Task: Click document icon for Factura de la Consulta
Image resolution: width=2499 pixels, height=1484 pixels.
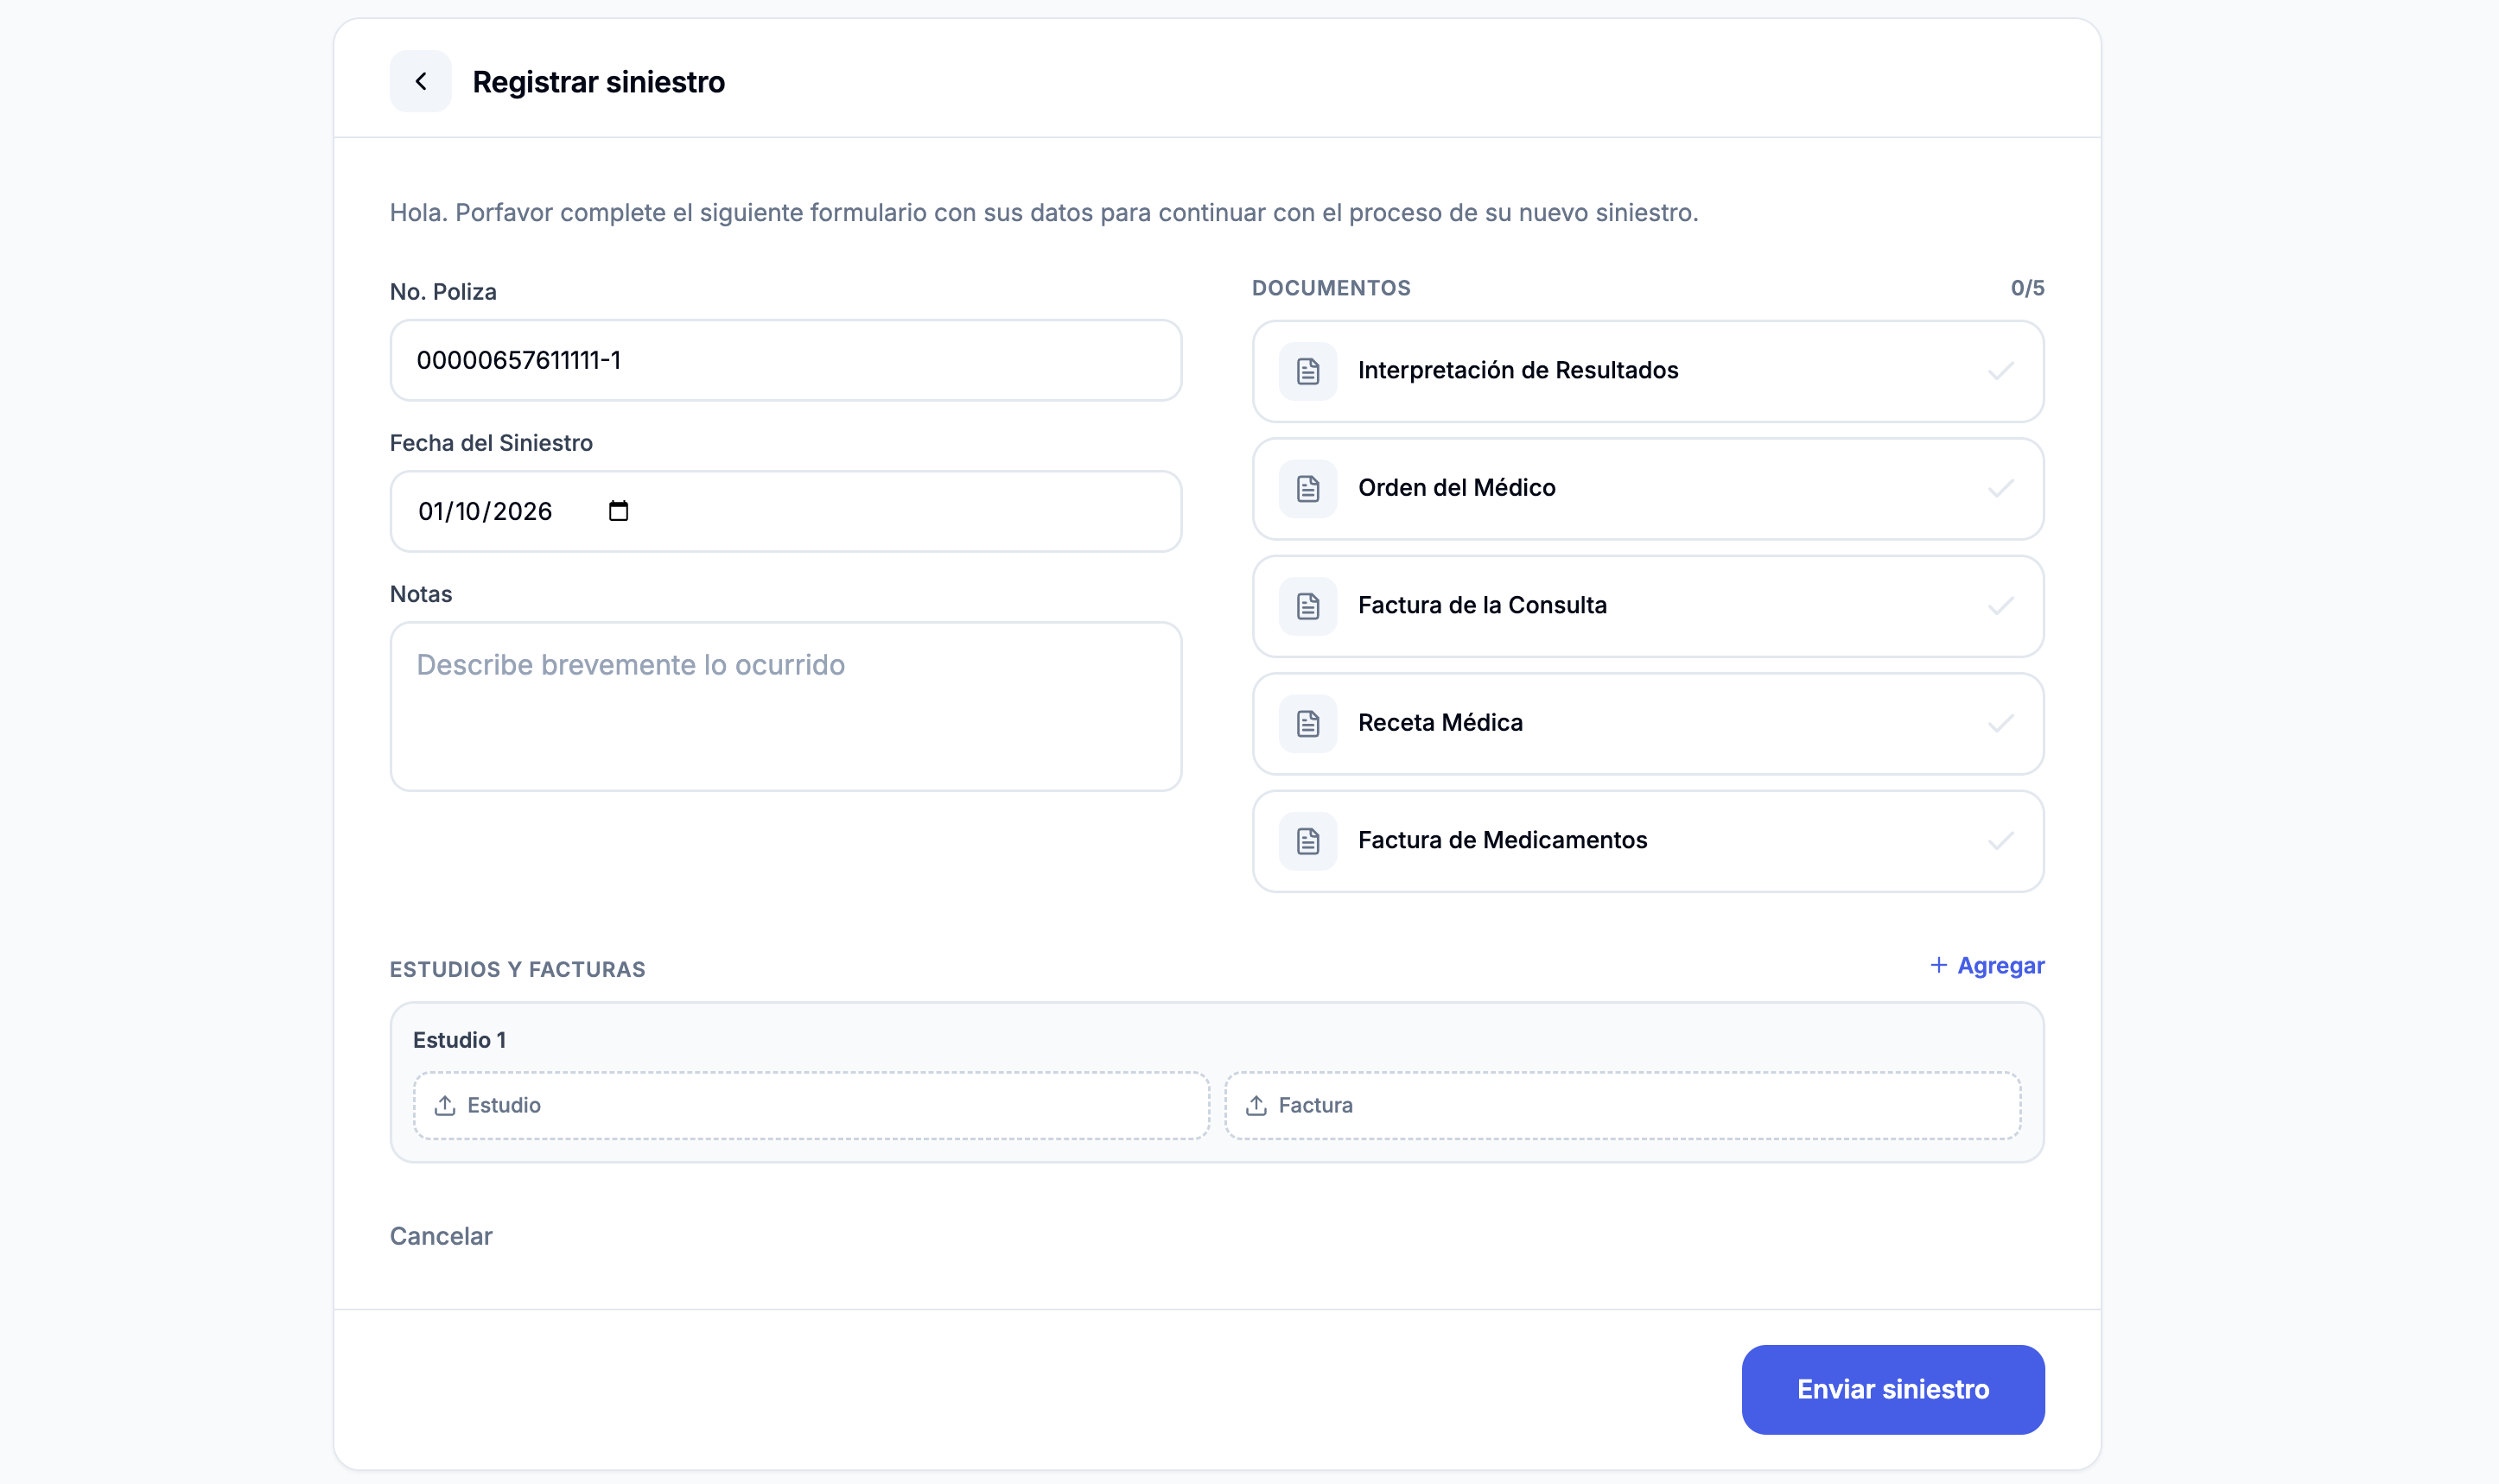Action: tap(1307, 606)
